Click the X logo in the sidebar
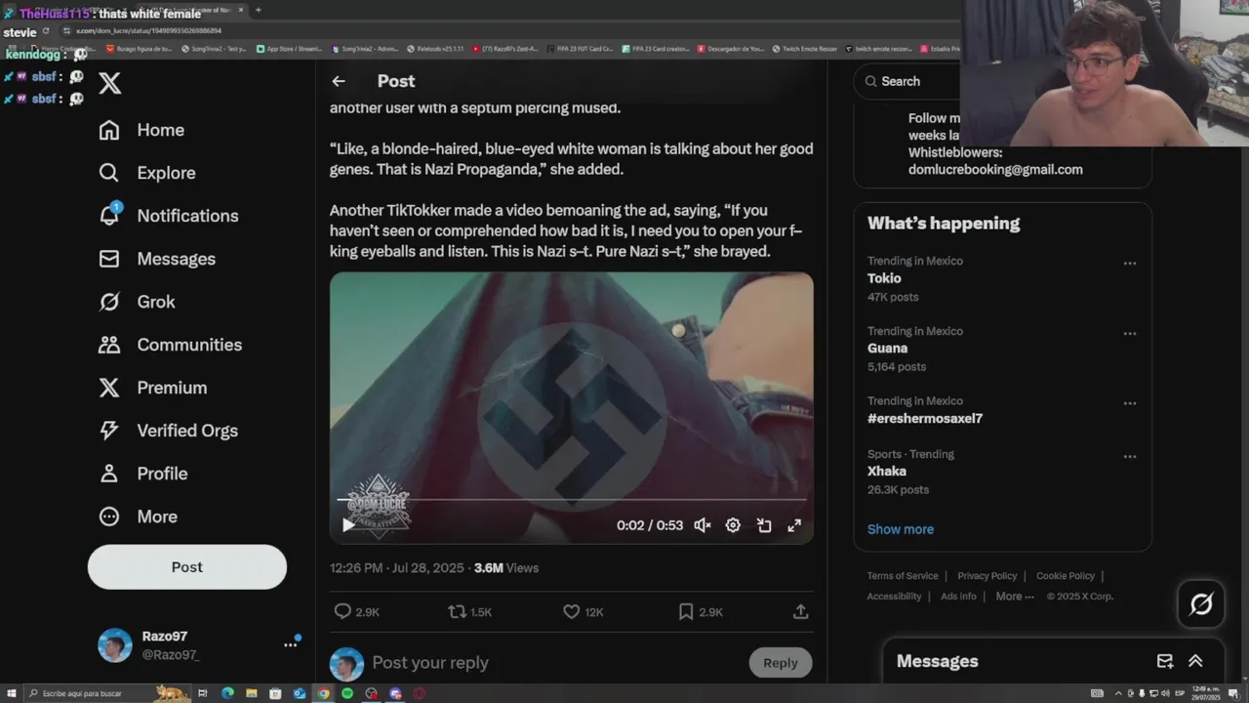 point(110,83)
